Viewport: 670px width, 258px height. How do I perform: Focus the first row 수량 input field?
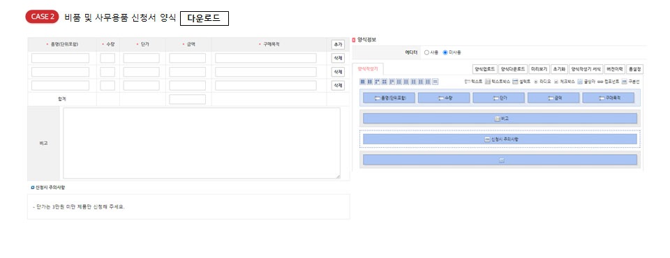pos(107,58)
